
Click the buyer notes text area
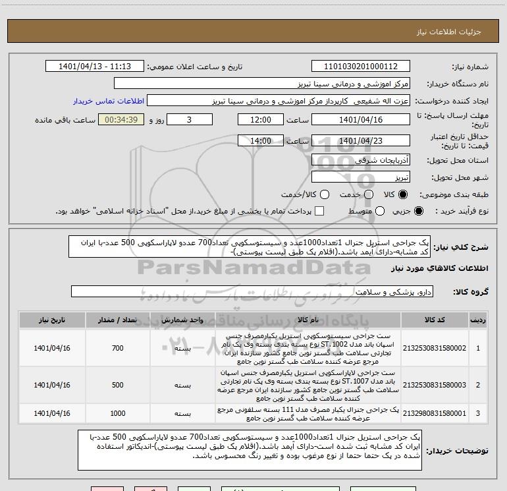coord(250,450)
